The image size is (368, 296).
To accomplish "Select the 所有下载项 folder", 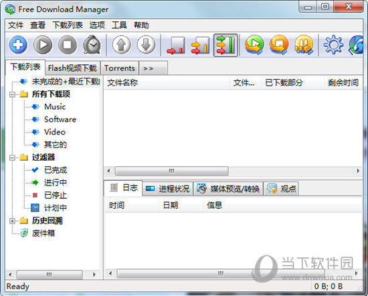I will pyautogui.click(x=51, y=94).
